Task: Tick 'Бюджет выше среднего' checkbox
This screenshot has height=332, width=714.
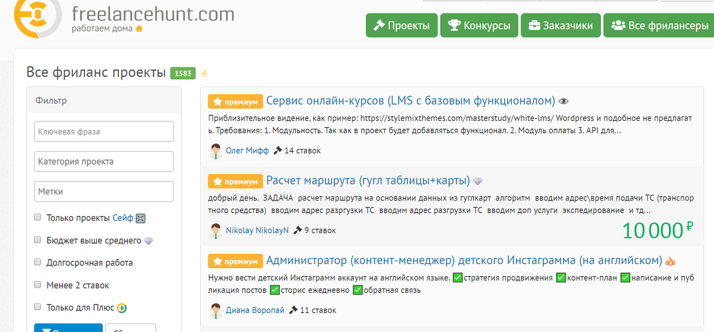Action: (x=38, y=240)
